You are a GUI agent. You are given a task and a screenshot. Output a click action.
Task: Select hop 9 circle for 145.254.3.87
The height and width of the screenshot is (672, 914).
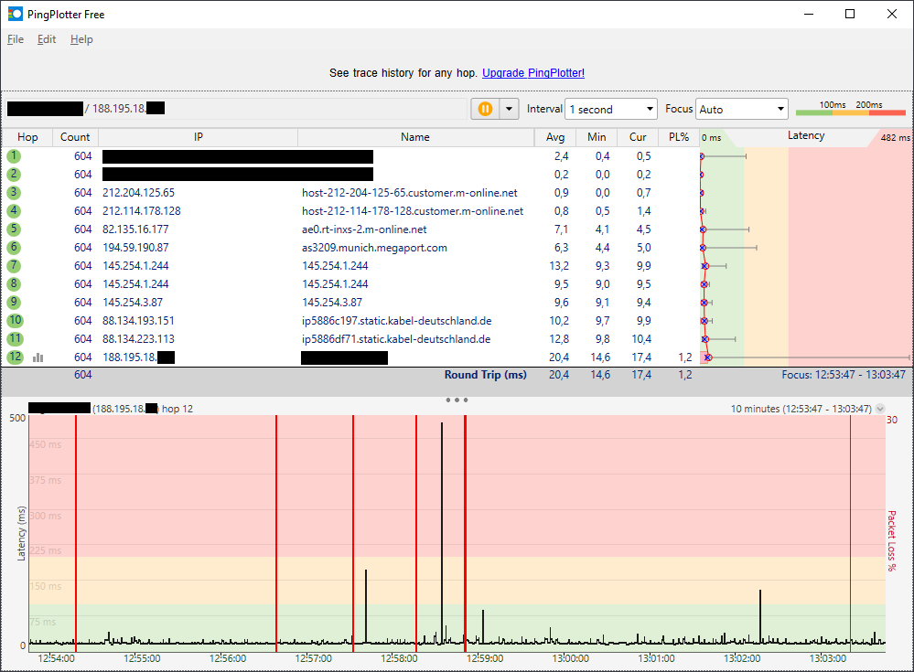[15, 303]
